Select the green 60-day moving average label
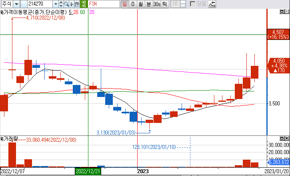 [x=82, y=12]
